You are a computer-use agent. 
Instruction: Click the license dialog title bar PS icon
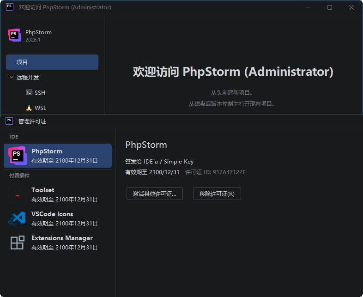click(x=9, y=121)
